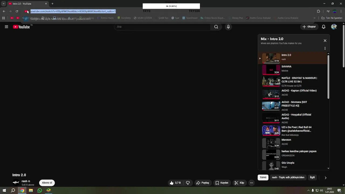This screenshot has width=345, height=194.
Task: Open more actions ellipsis below the video
Action: click(x=251, y=183)
